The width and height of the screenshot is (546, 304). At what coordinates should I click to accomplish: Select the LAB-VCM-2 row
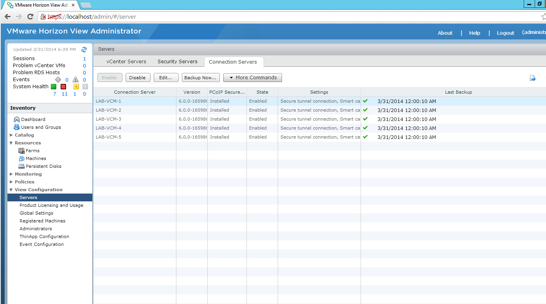click(x=320, y=110)
